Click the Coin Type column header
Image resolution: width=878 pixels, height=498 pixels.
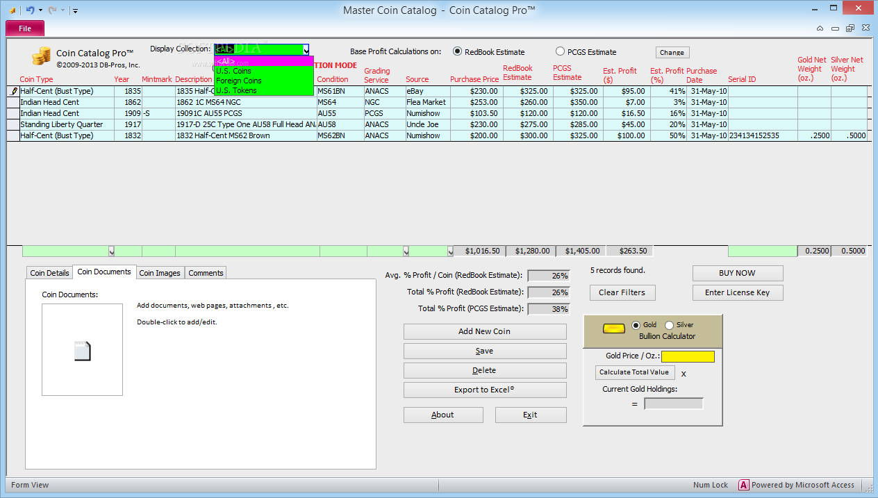(36, 79)
